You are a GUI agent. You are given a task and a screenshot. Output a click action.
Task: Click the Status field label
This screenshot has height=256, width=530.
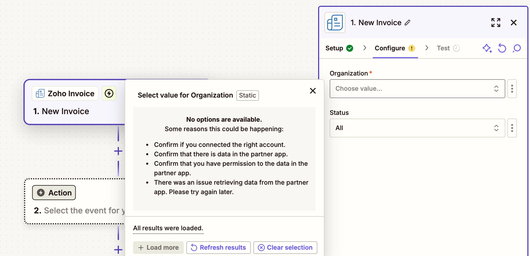point(339,113)
